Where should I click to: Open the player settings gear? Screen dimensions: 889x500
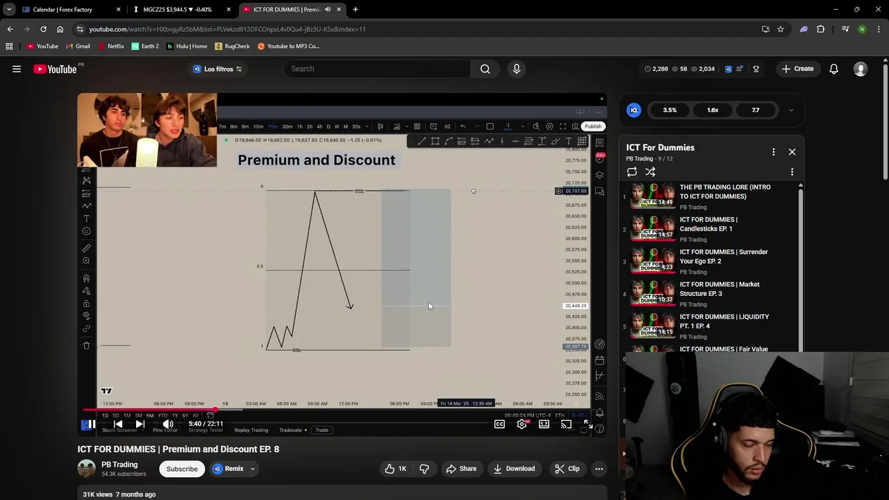pyautogui.click(x=522, y=424)
